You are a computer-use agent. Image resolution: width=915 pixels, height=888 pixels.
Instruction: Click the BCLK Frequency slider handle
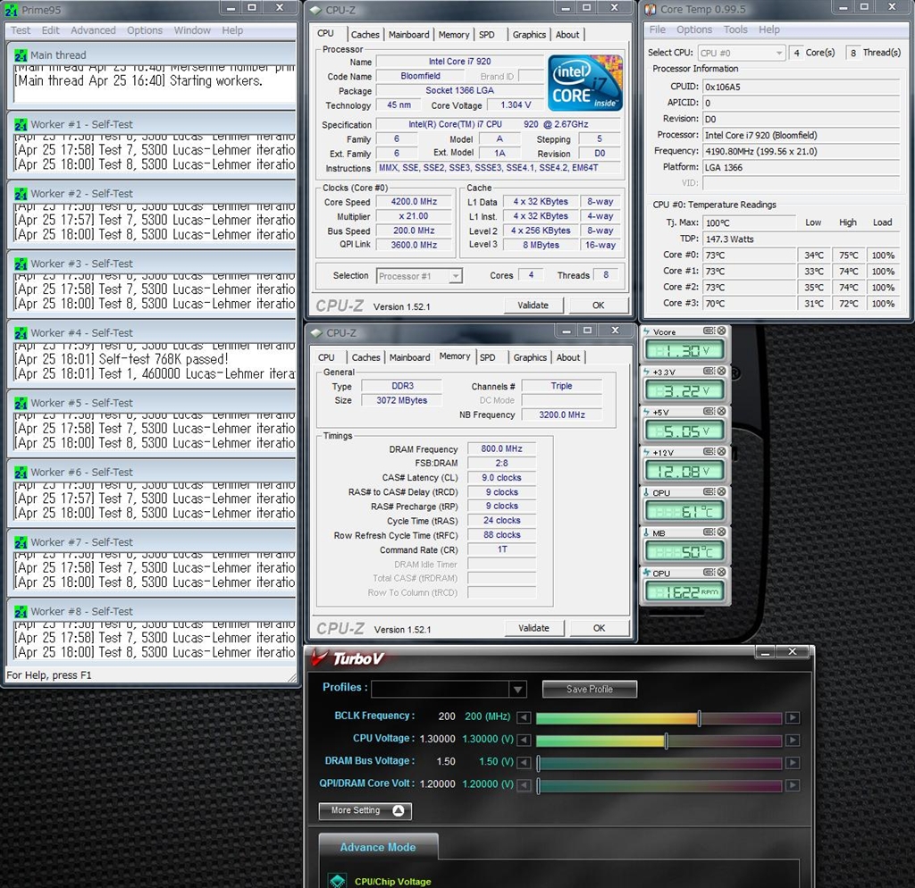click(x=699, y=717)
